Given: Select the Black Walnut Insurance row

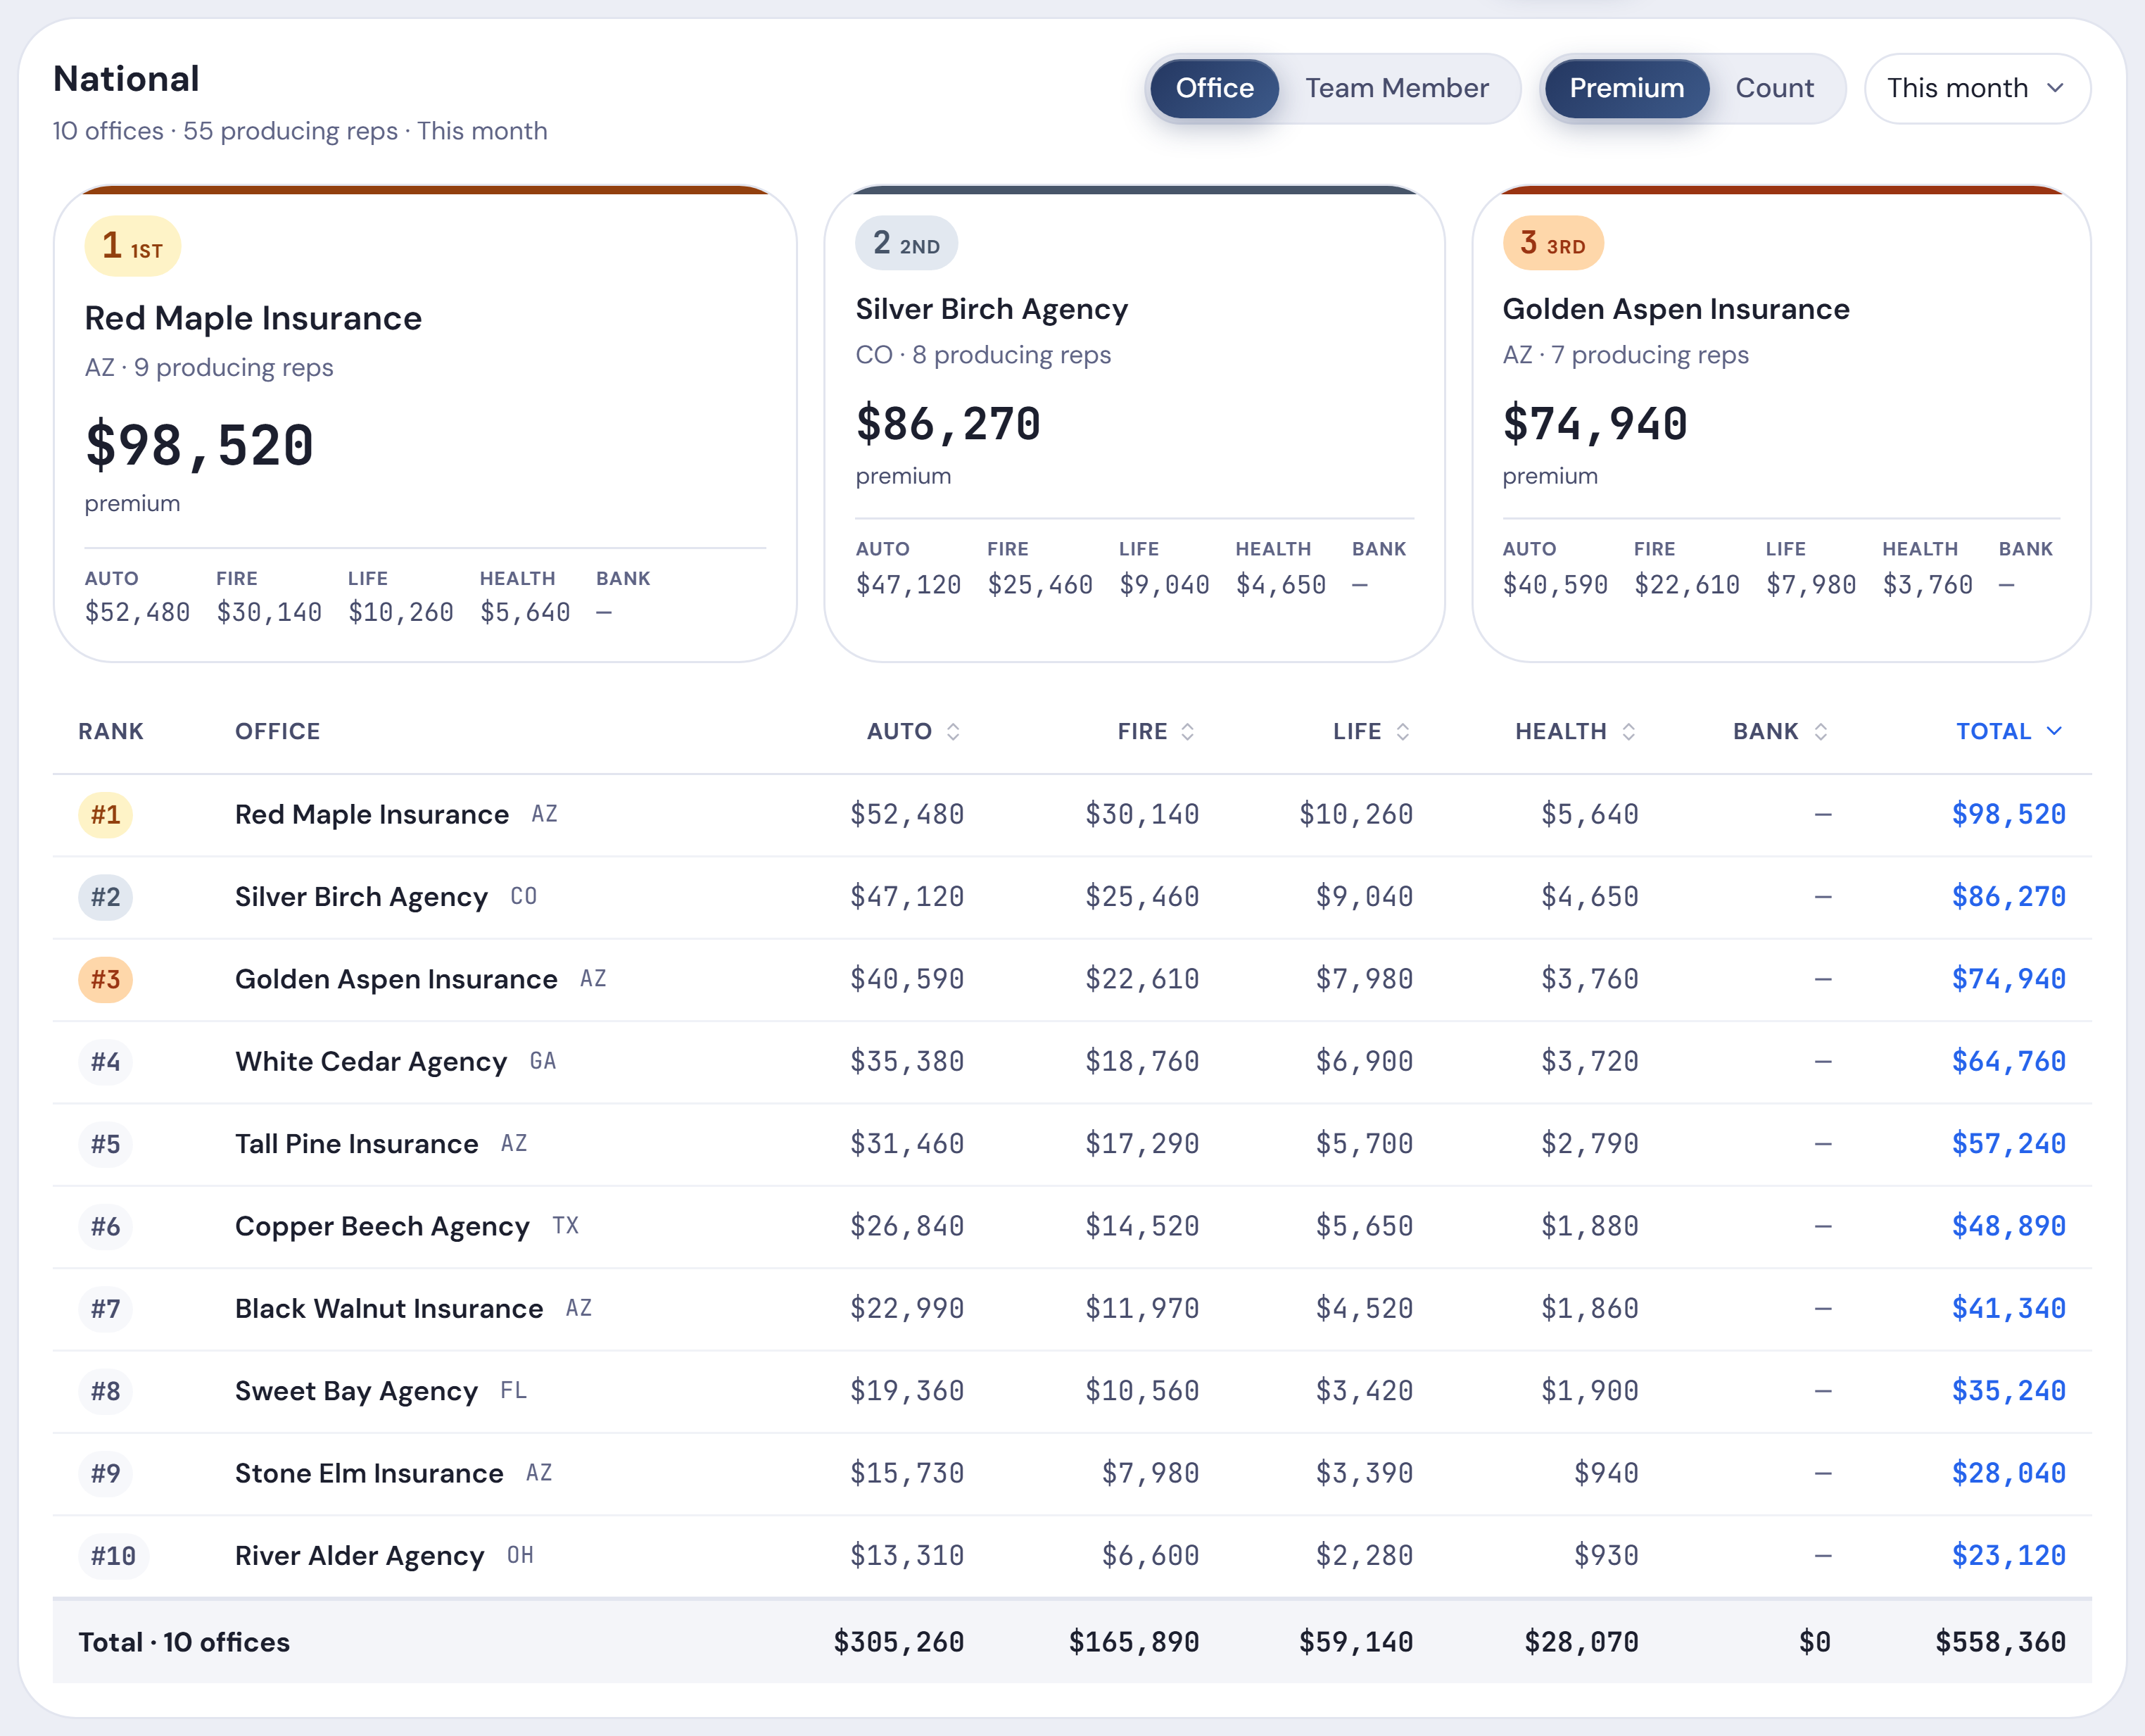Looking at the screenshot, I should pos(1072,1308).
